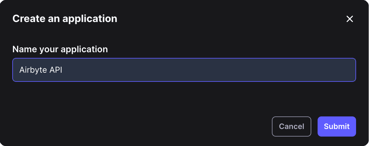Focus the application name input field
Image resolution: width=369 pixels, height=146 pixels.
click(184, 70)
